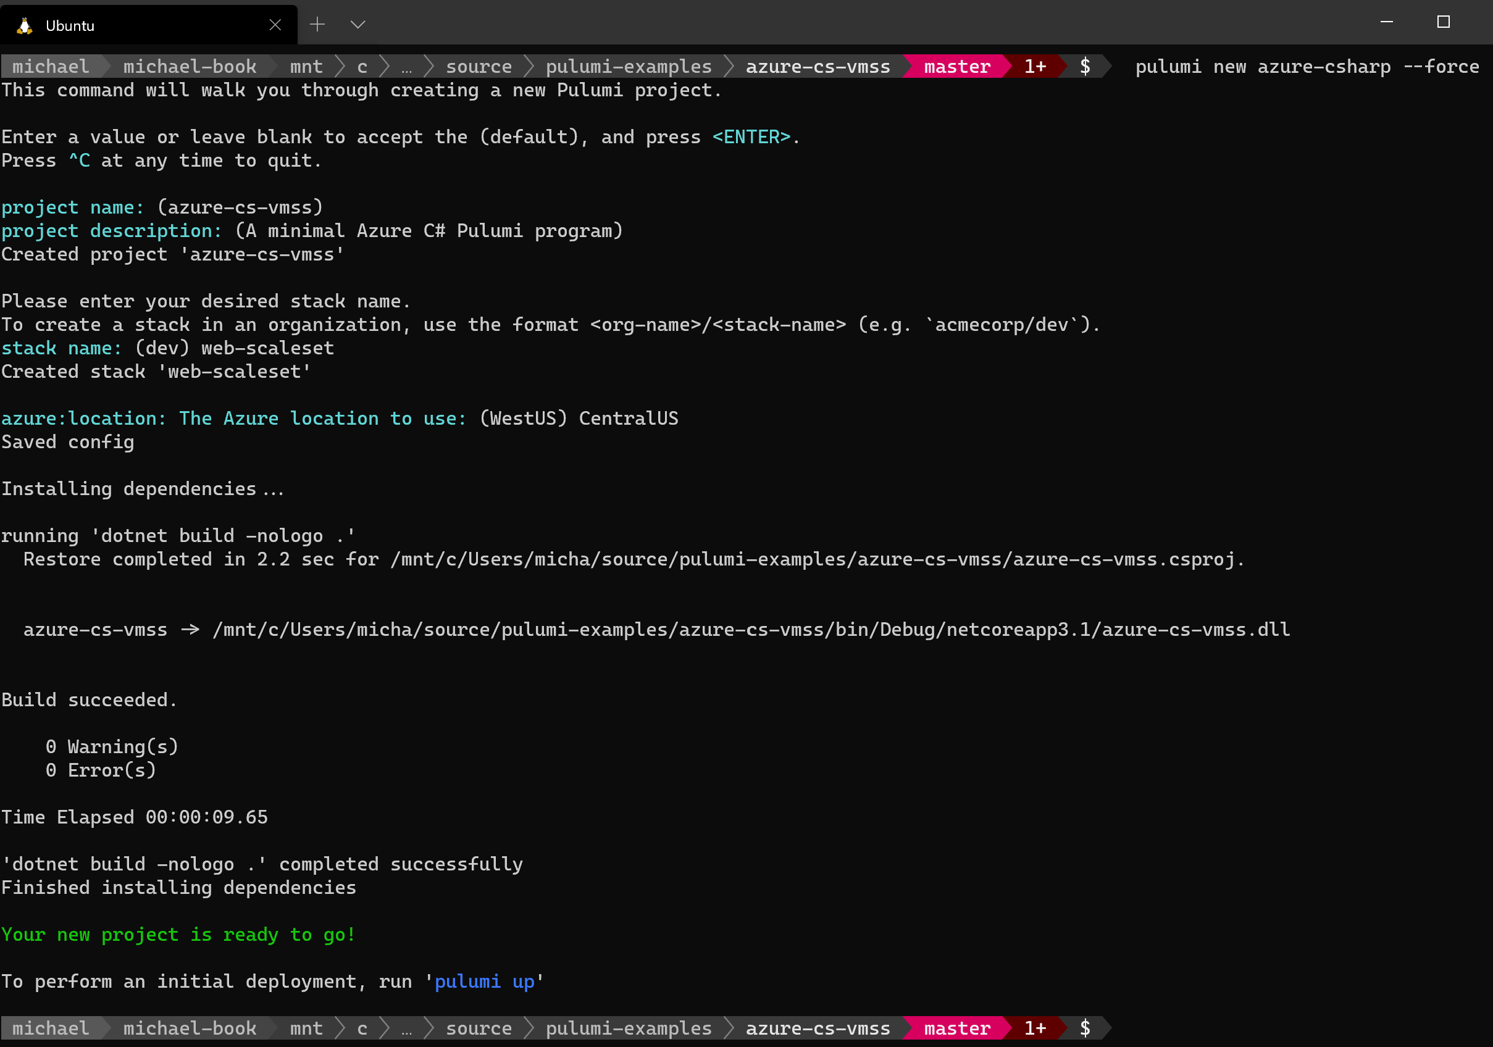Screen dimensions: 1493x1047
Task: Click 'Finished installing dependencies' line
Action: [179, 887]
